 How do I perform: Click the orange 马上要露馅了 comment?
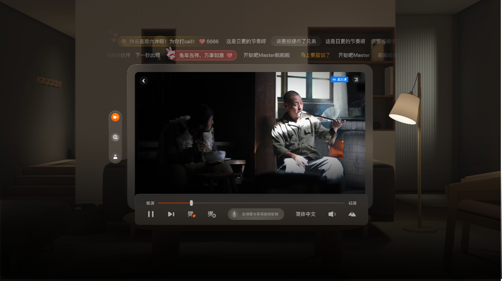point(315,55)
